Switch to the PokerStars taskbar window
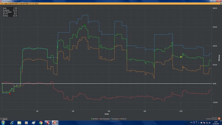 point(48,123)
